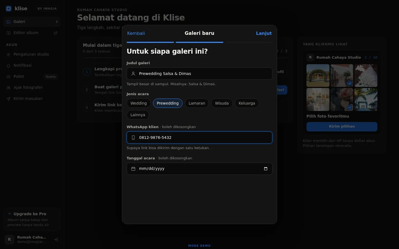This screenshot has height=249, width=399.
Task: Focus the Tanggal acara date field
Action: click(199, 169)
